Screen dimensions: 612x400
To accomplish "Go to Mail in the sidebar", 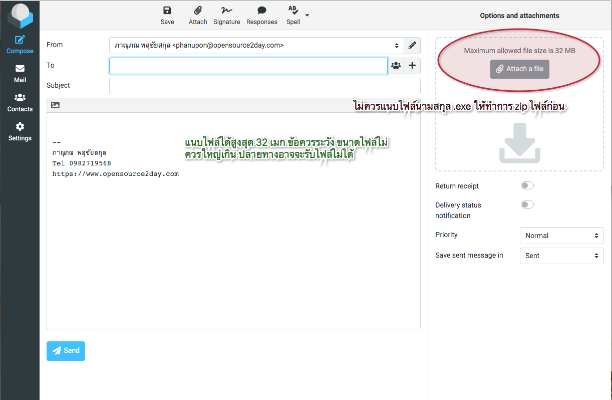I will pos(20,74).
